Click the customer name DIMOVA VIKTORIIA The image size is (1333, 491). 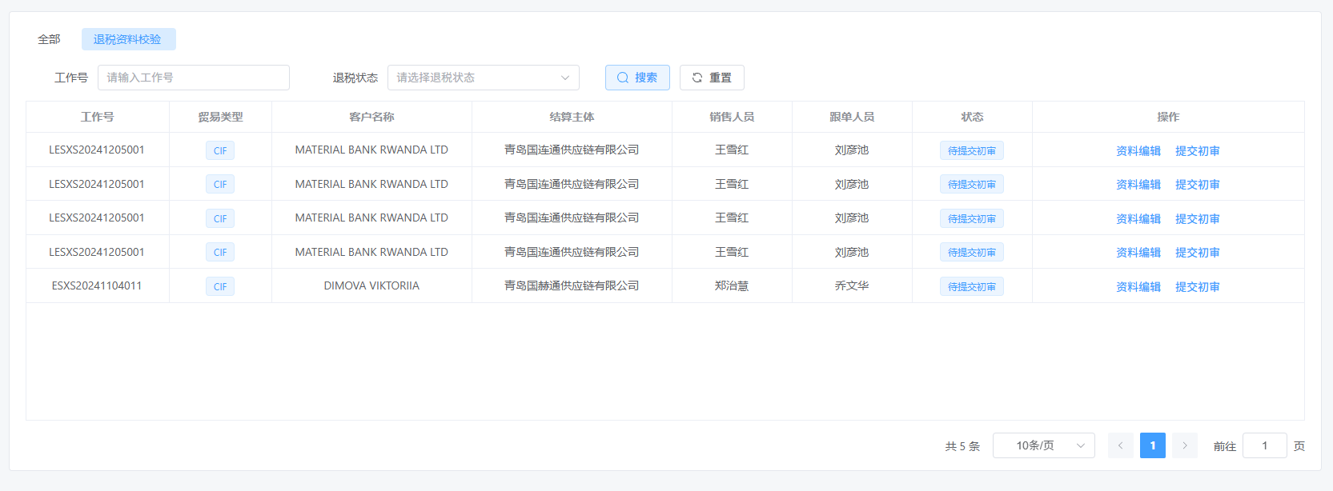pyautogui.click(x=371, y=285)
